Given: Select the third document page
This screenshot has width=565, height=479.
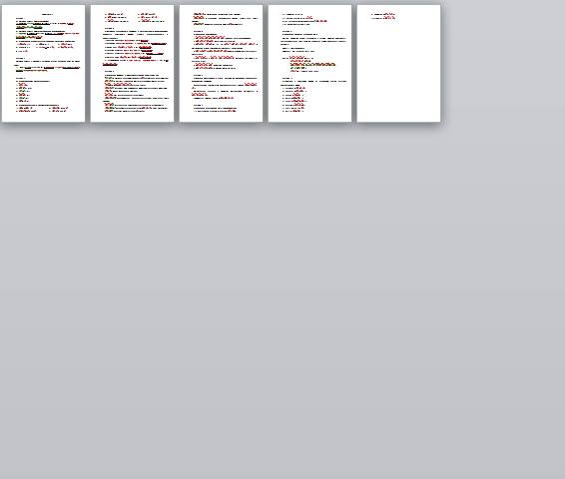Looking at the screenshot, I should tap(221, 63).
